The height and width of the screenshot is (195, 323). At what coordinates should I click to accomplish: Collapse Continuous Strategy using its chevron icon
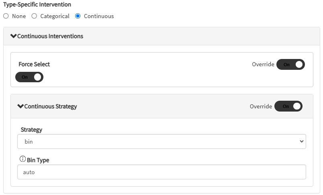(20, 106)
